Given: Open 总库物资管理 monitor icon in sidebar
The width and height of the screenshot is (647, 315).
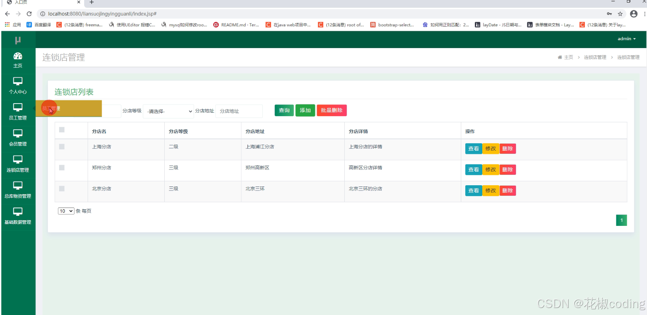Looking at the screenshot, I should point(18,185).
